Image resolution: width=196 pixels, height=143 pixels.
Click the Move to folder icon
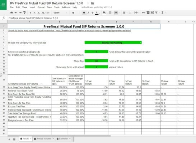click(x=92, y=3)
